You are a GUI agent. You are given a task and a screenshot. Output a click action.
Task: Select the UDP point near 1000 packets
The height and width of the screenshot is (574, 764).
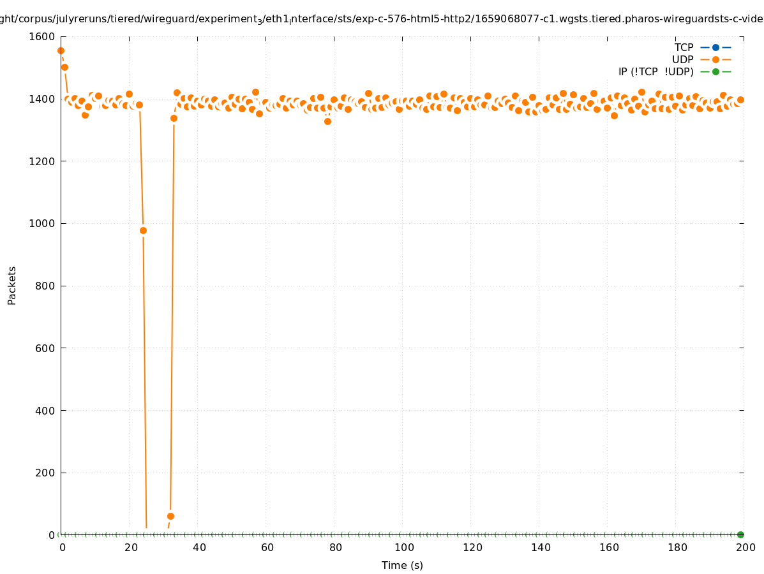point(143,230)
